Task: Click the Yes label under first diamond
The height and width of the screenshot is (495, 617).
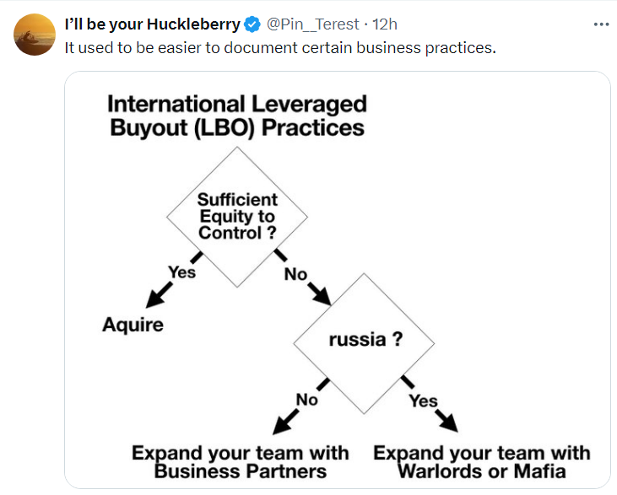Action: 181,272
